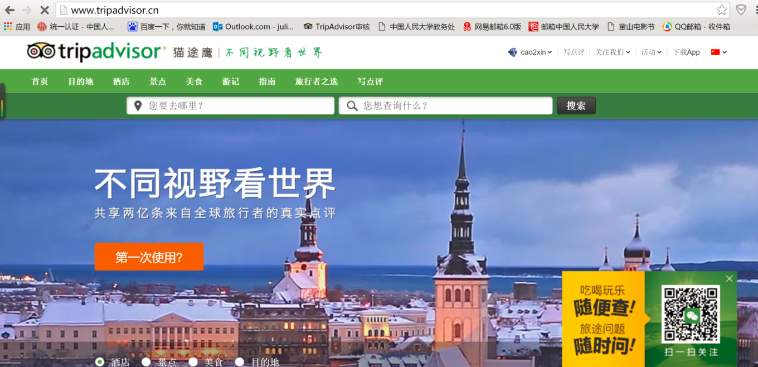Click the magnifier icon in query box
Image resolution: width=758 pixels, height=367 pixels.
point(352,105)
